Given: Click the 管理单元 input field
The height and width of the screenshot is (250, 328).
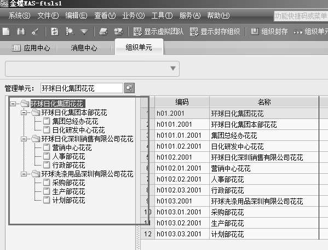Looking at the screenshot, I should [82, 88].
